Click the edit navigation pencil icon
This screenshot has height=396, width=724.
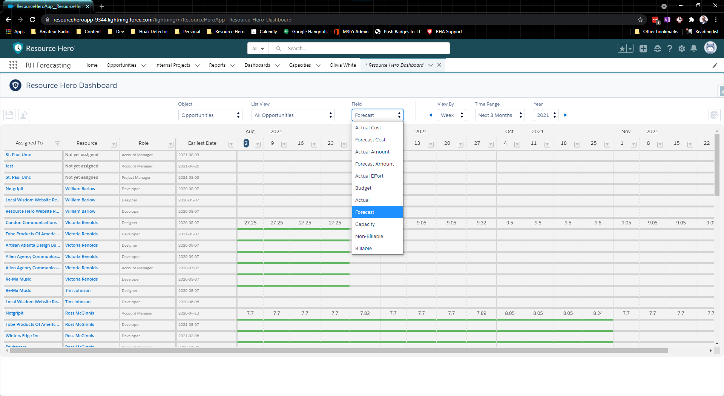(715, 65)
